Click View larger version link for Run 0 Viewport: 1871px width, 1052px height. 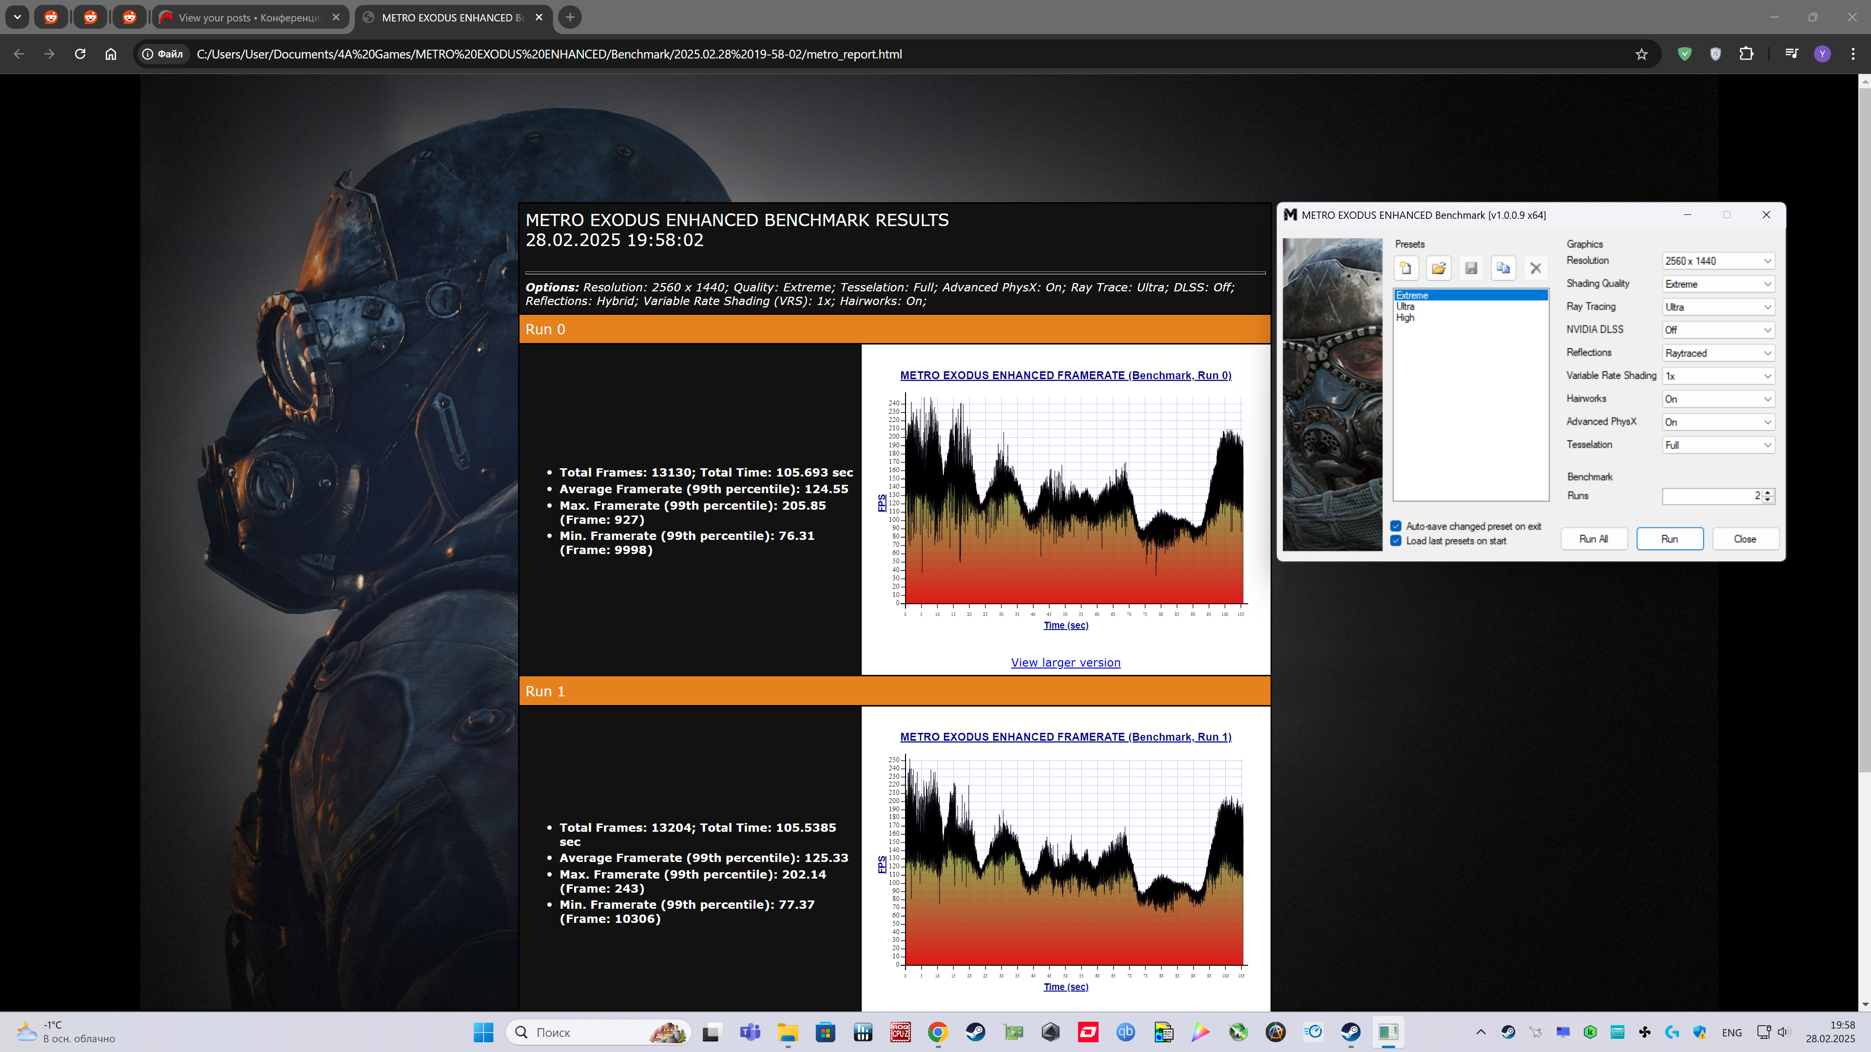tap(1065, 662)
